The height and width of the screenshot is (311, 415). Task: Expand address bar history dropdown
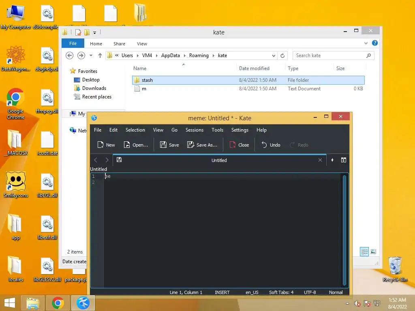(x=274, y=55)
